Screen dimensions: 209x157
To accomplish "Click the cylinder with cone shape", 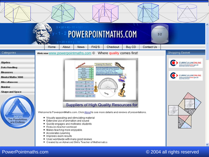I will tap(187, 13).
